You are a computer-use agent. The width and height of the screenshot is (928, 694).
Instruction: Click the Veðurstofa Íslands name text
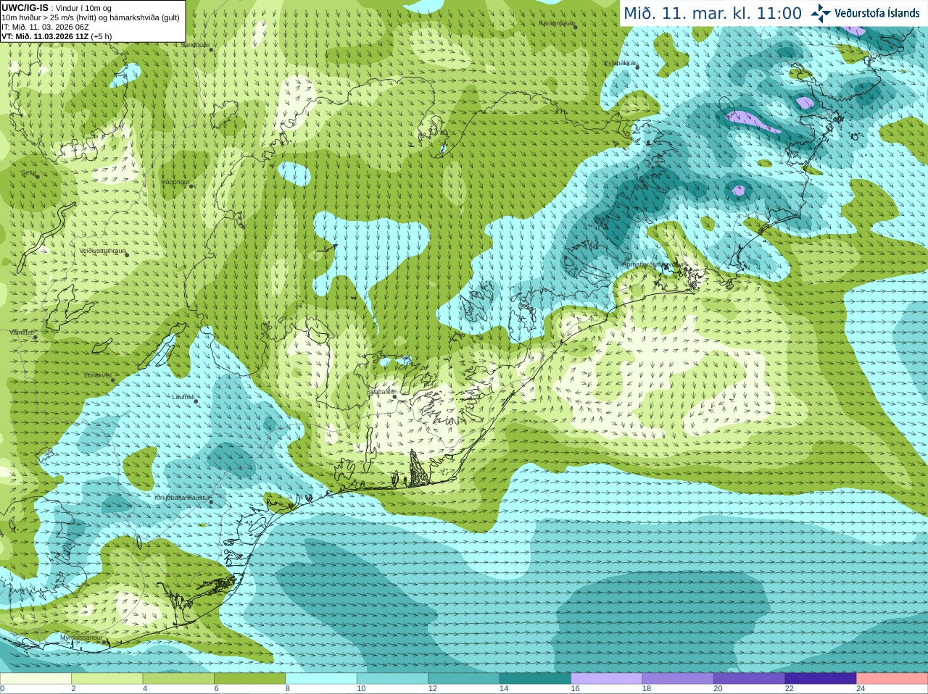tap(877, 13)
